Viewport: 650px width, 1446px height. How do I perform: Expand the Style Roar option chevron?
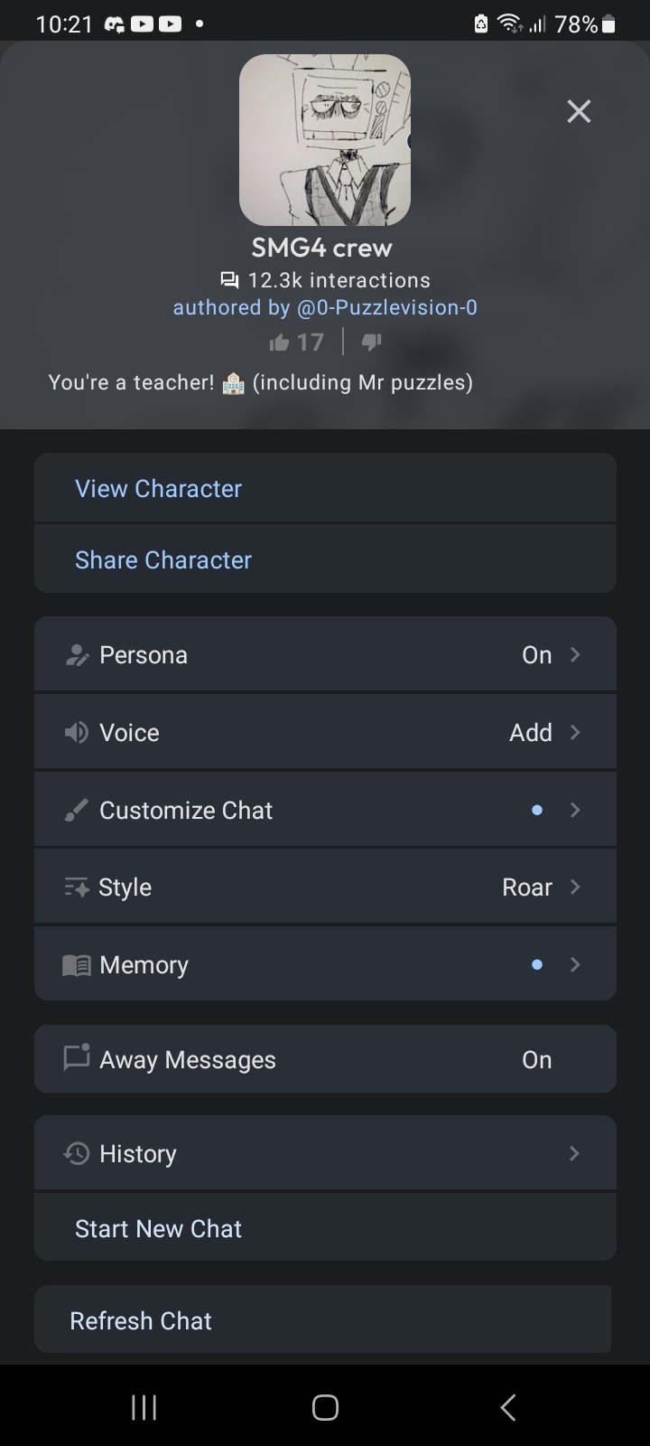(575, 887)
